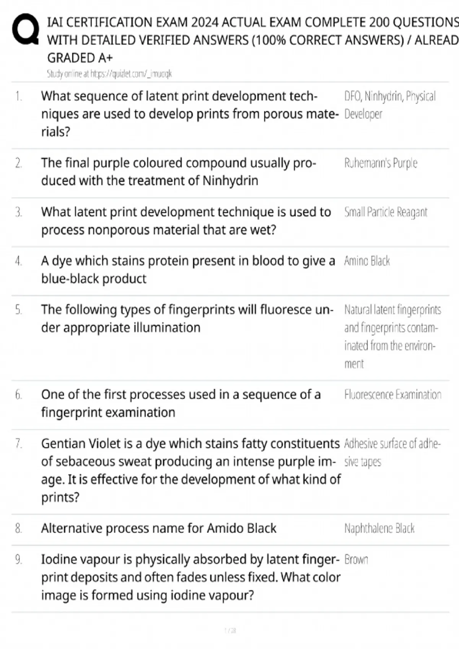The height and width of the screenshot is (651, 459).
Task: Click question 1 about porous materials sequence
Action: coord(190,114)
